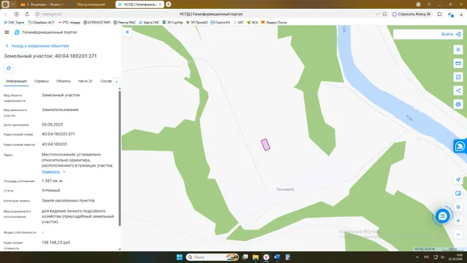Open the ЕГРЮЛ/ЕГРИП bookmark

(97, 23)
